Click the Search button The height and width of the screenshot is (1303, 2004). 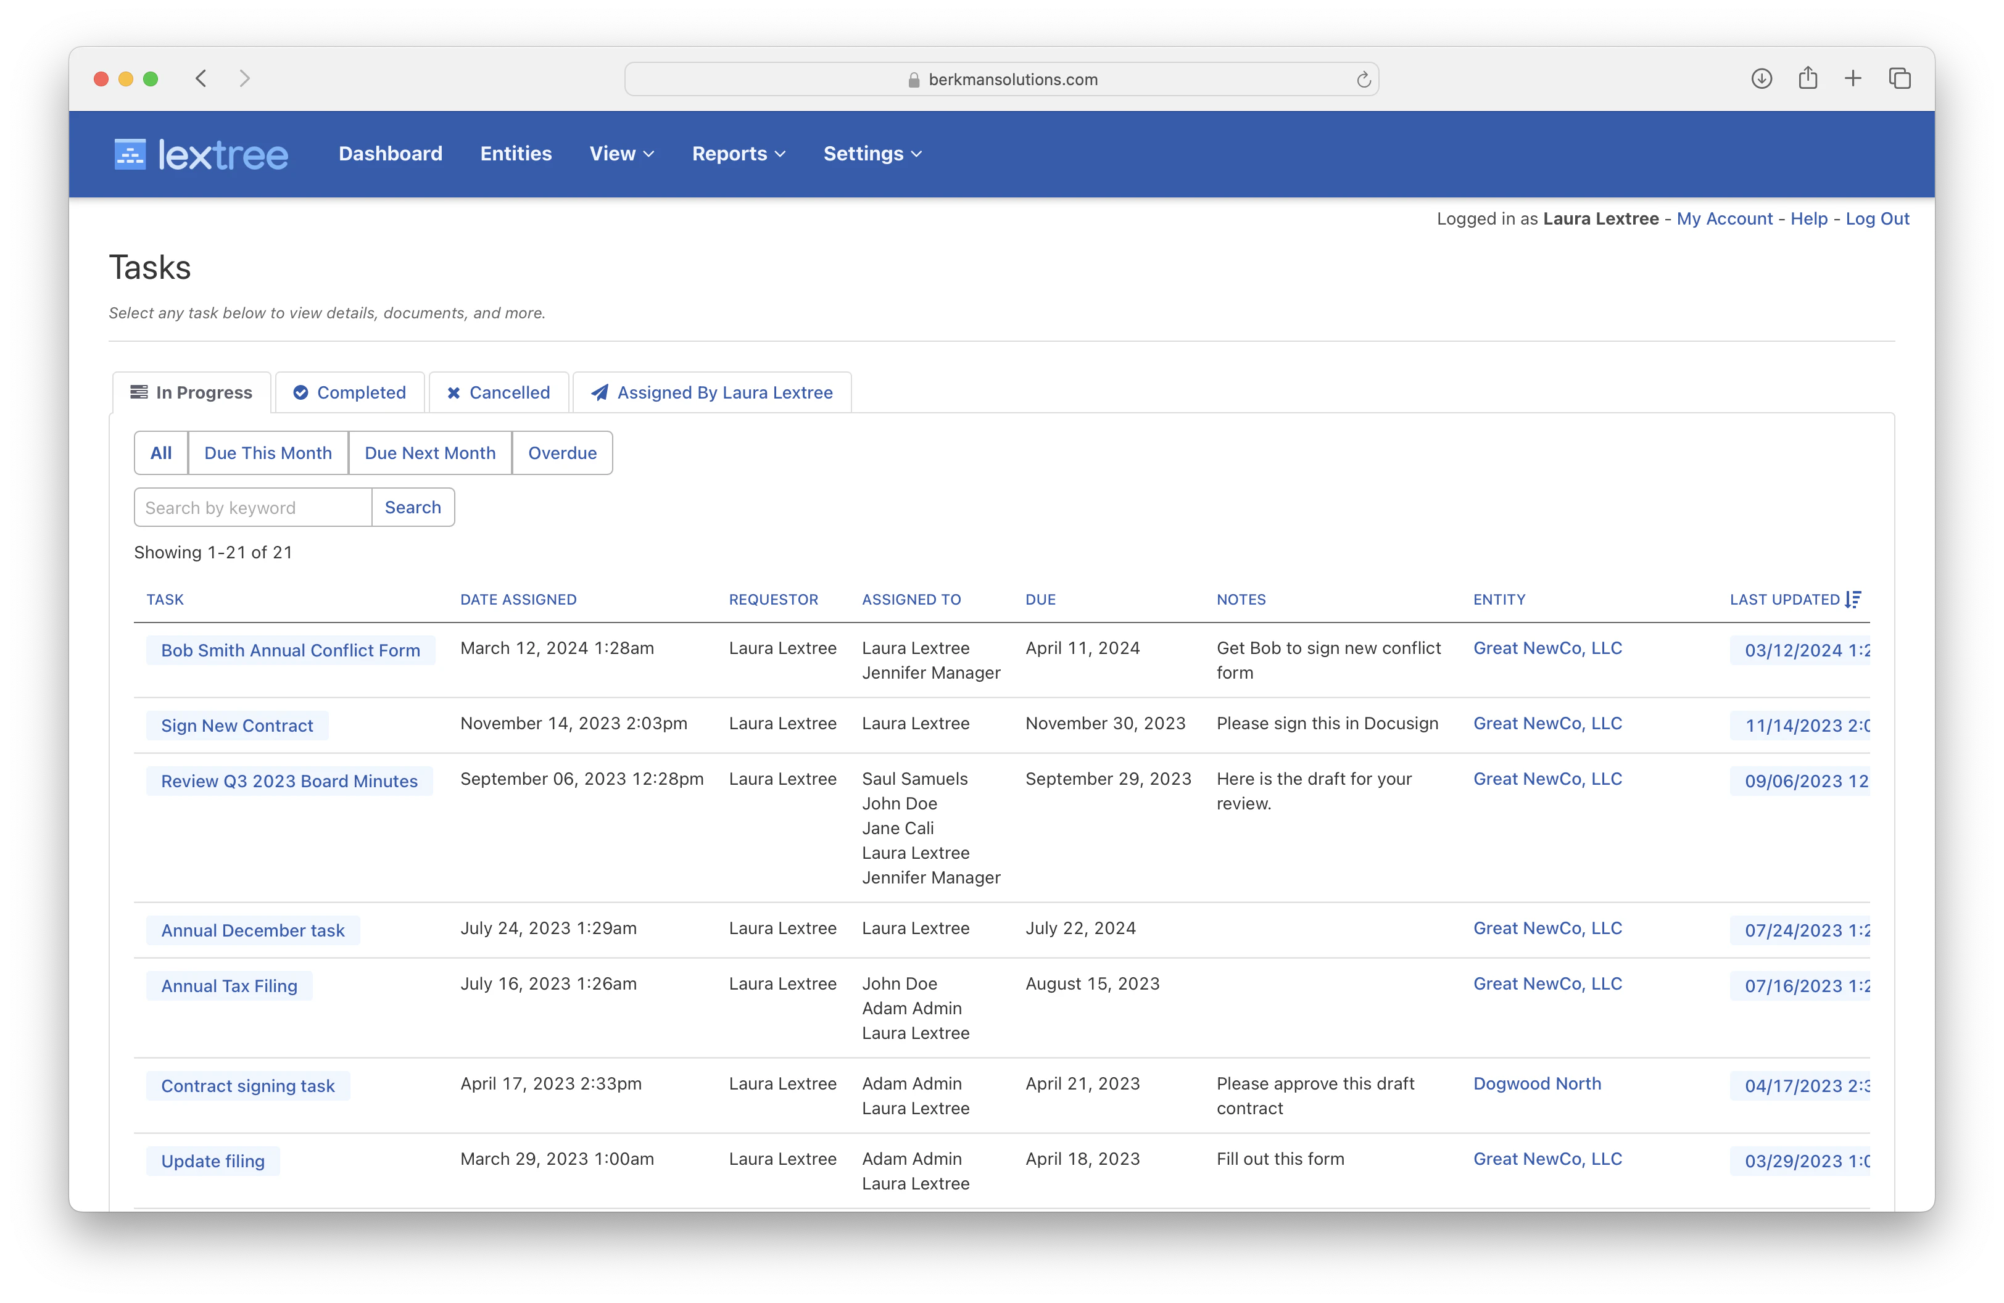[x=413, y=507]
